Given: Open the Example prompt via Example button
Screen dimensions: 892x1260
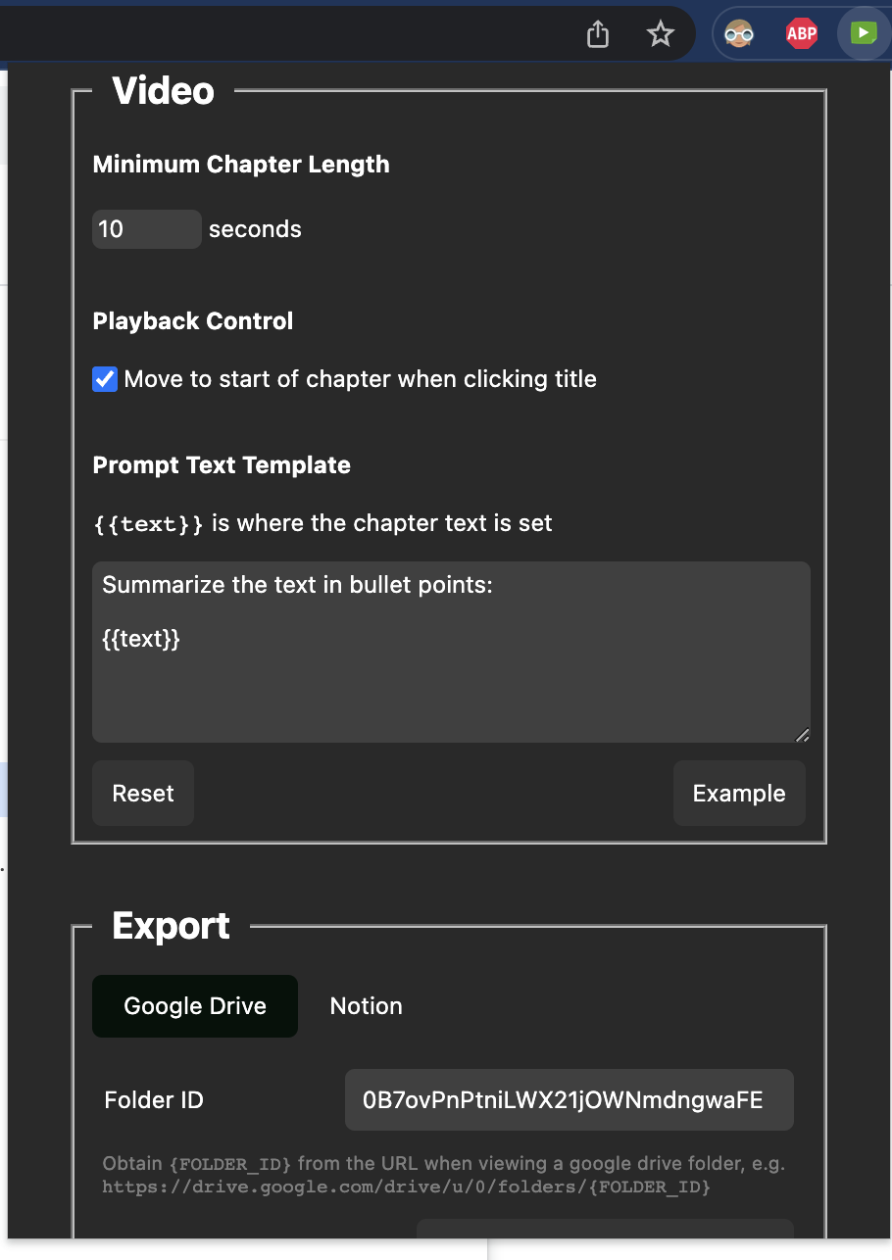Looking at the screenshot, I should click(738, 793).
